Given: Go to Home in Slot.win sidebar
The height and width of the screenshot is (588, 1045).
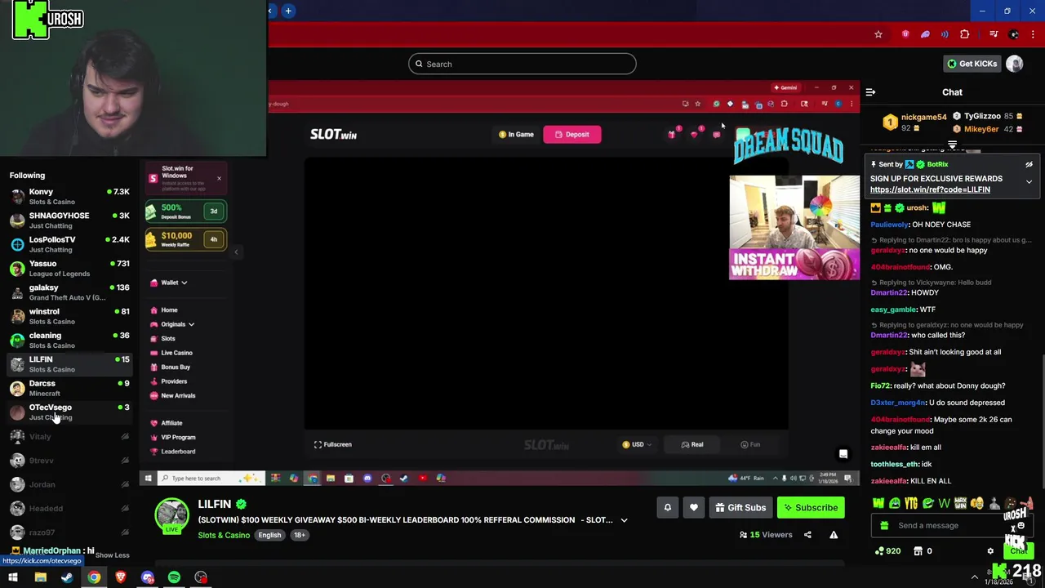Looking at the screenshot, I should pos(164,310).
